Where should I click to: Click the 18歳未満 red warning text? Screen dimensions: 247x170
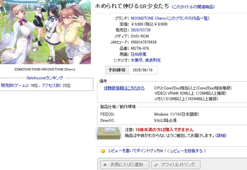[x=165, y=130]
